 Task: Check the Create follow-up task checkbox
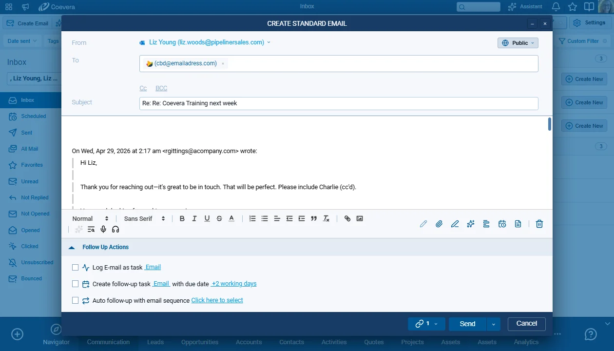coord(75,284)
